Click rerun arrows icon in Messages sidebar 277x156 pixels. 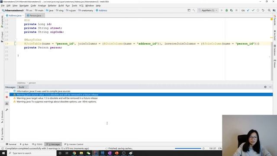tap(7, 92)
